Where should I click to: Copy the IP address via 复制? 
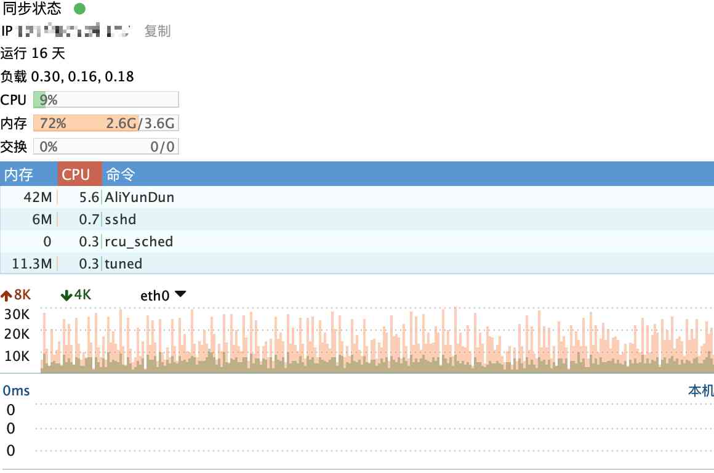pos(157,31)
